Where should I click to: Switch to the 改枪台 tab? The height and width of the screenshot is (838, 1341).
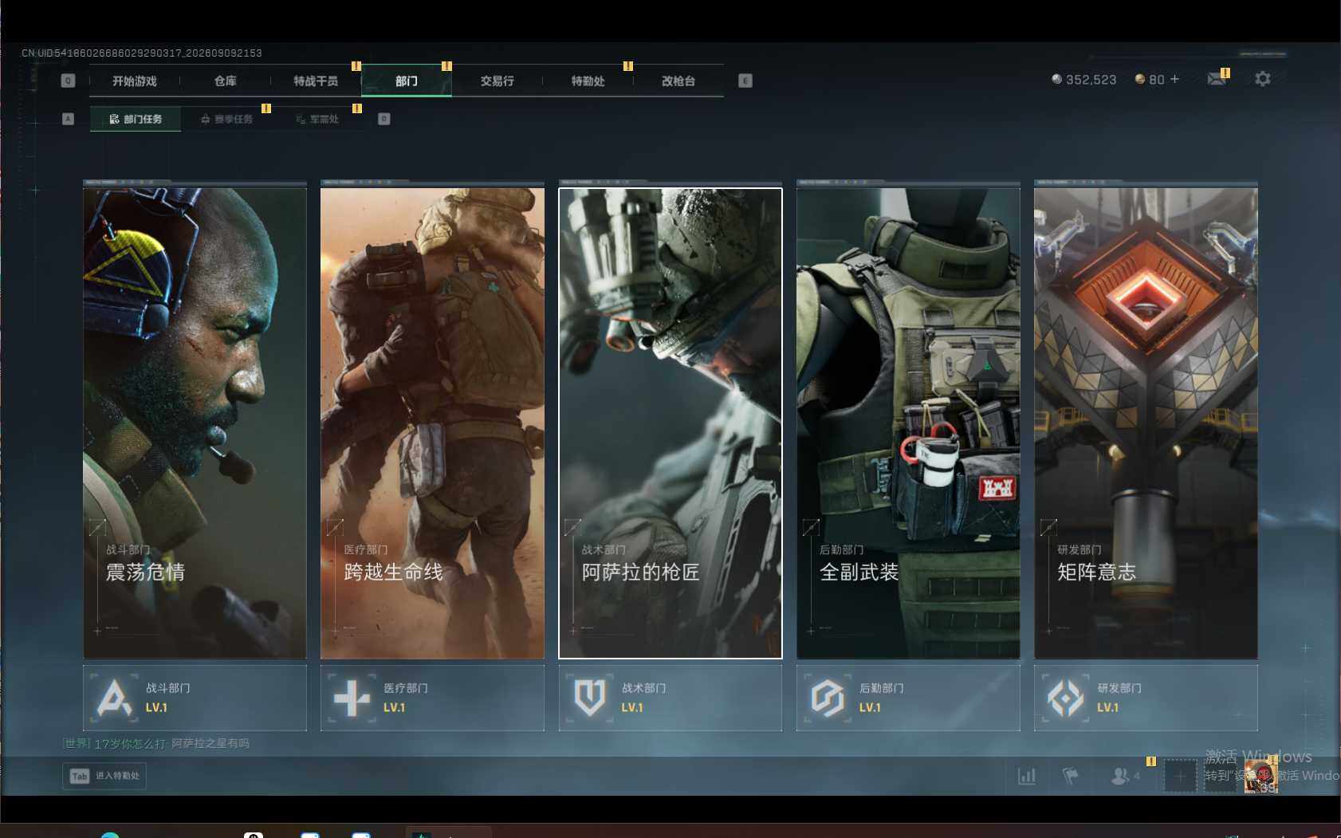pos(678,81)
